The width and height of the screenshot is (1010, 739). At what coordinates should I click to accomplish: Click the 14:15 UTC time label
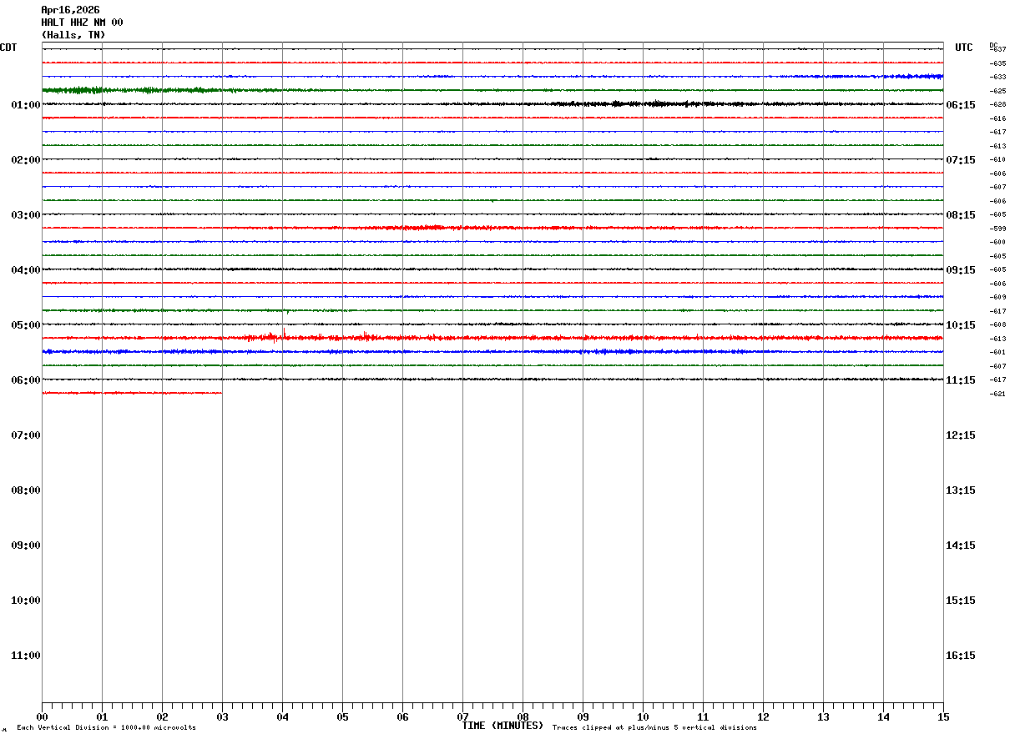(961, 545)
